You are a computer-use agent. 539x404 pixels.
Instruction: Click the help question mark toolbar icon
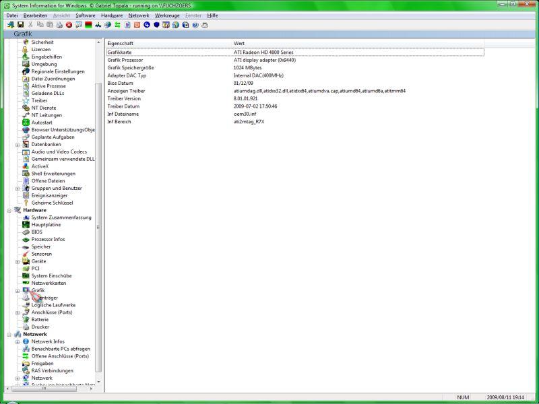point(195,25)
